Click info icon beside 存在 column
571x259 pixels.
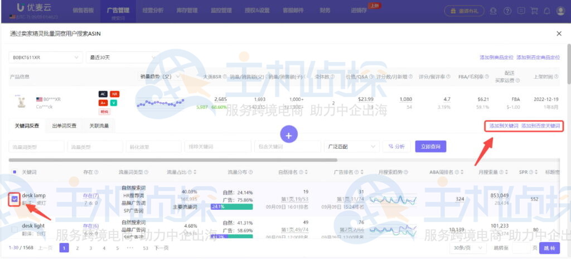point(96,172)
